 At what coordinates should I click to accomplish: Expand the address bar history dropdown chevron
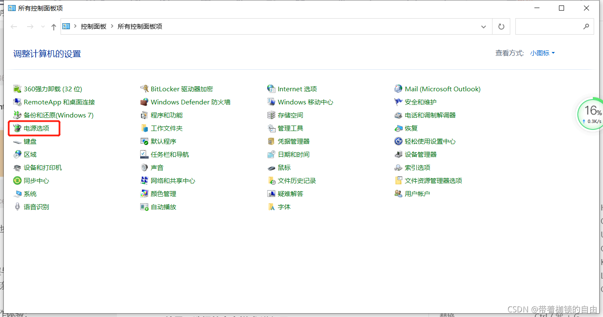484,27
